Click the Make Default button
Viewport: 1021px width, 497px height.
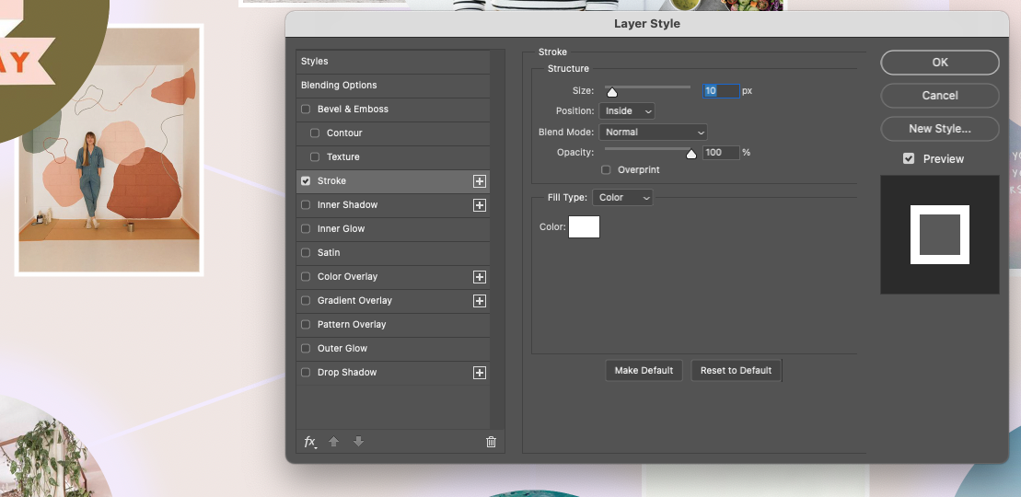(644, 371)
